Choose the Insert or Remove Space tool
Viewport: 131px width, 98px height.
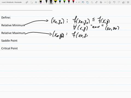click(x=36, y=2)
